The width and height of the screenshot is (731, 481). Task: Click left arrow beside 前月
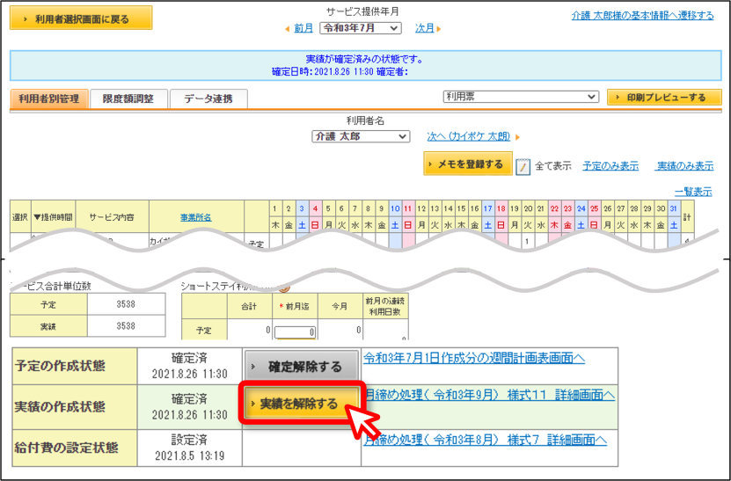point(287,29)
